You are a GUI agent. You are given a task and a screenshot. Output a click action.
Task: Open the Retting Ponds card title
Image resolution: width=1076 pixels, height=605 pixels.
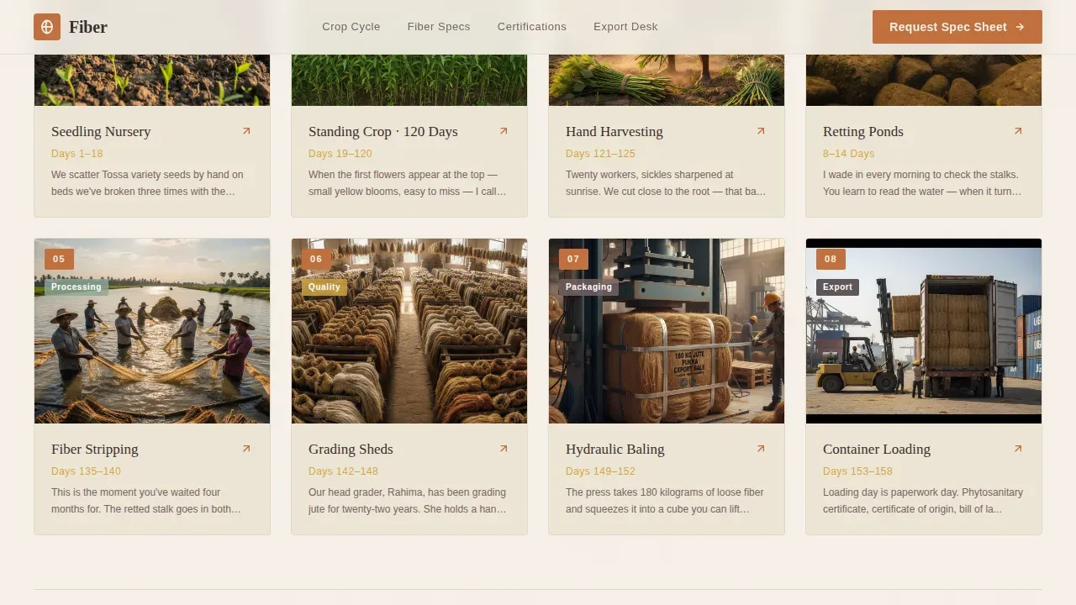863,132
